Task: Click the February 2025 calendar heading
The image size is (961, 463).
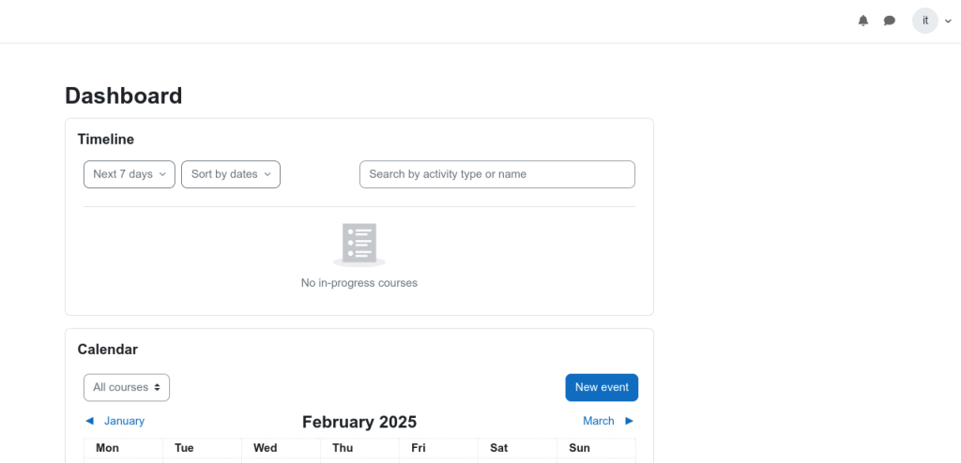Action: [359, 422]
